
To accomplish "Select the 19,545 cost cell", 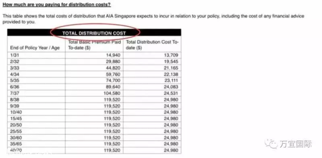I will coord(171,61).
